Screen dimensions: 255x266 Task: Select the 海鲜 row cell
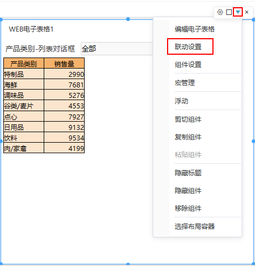24,85
